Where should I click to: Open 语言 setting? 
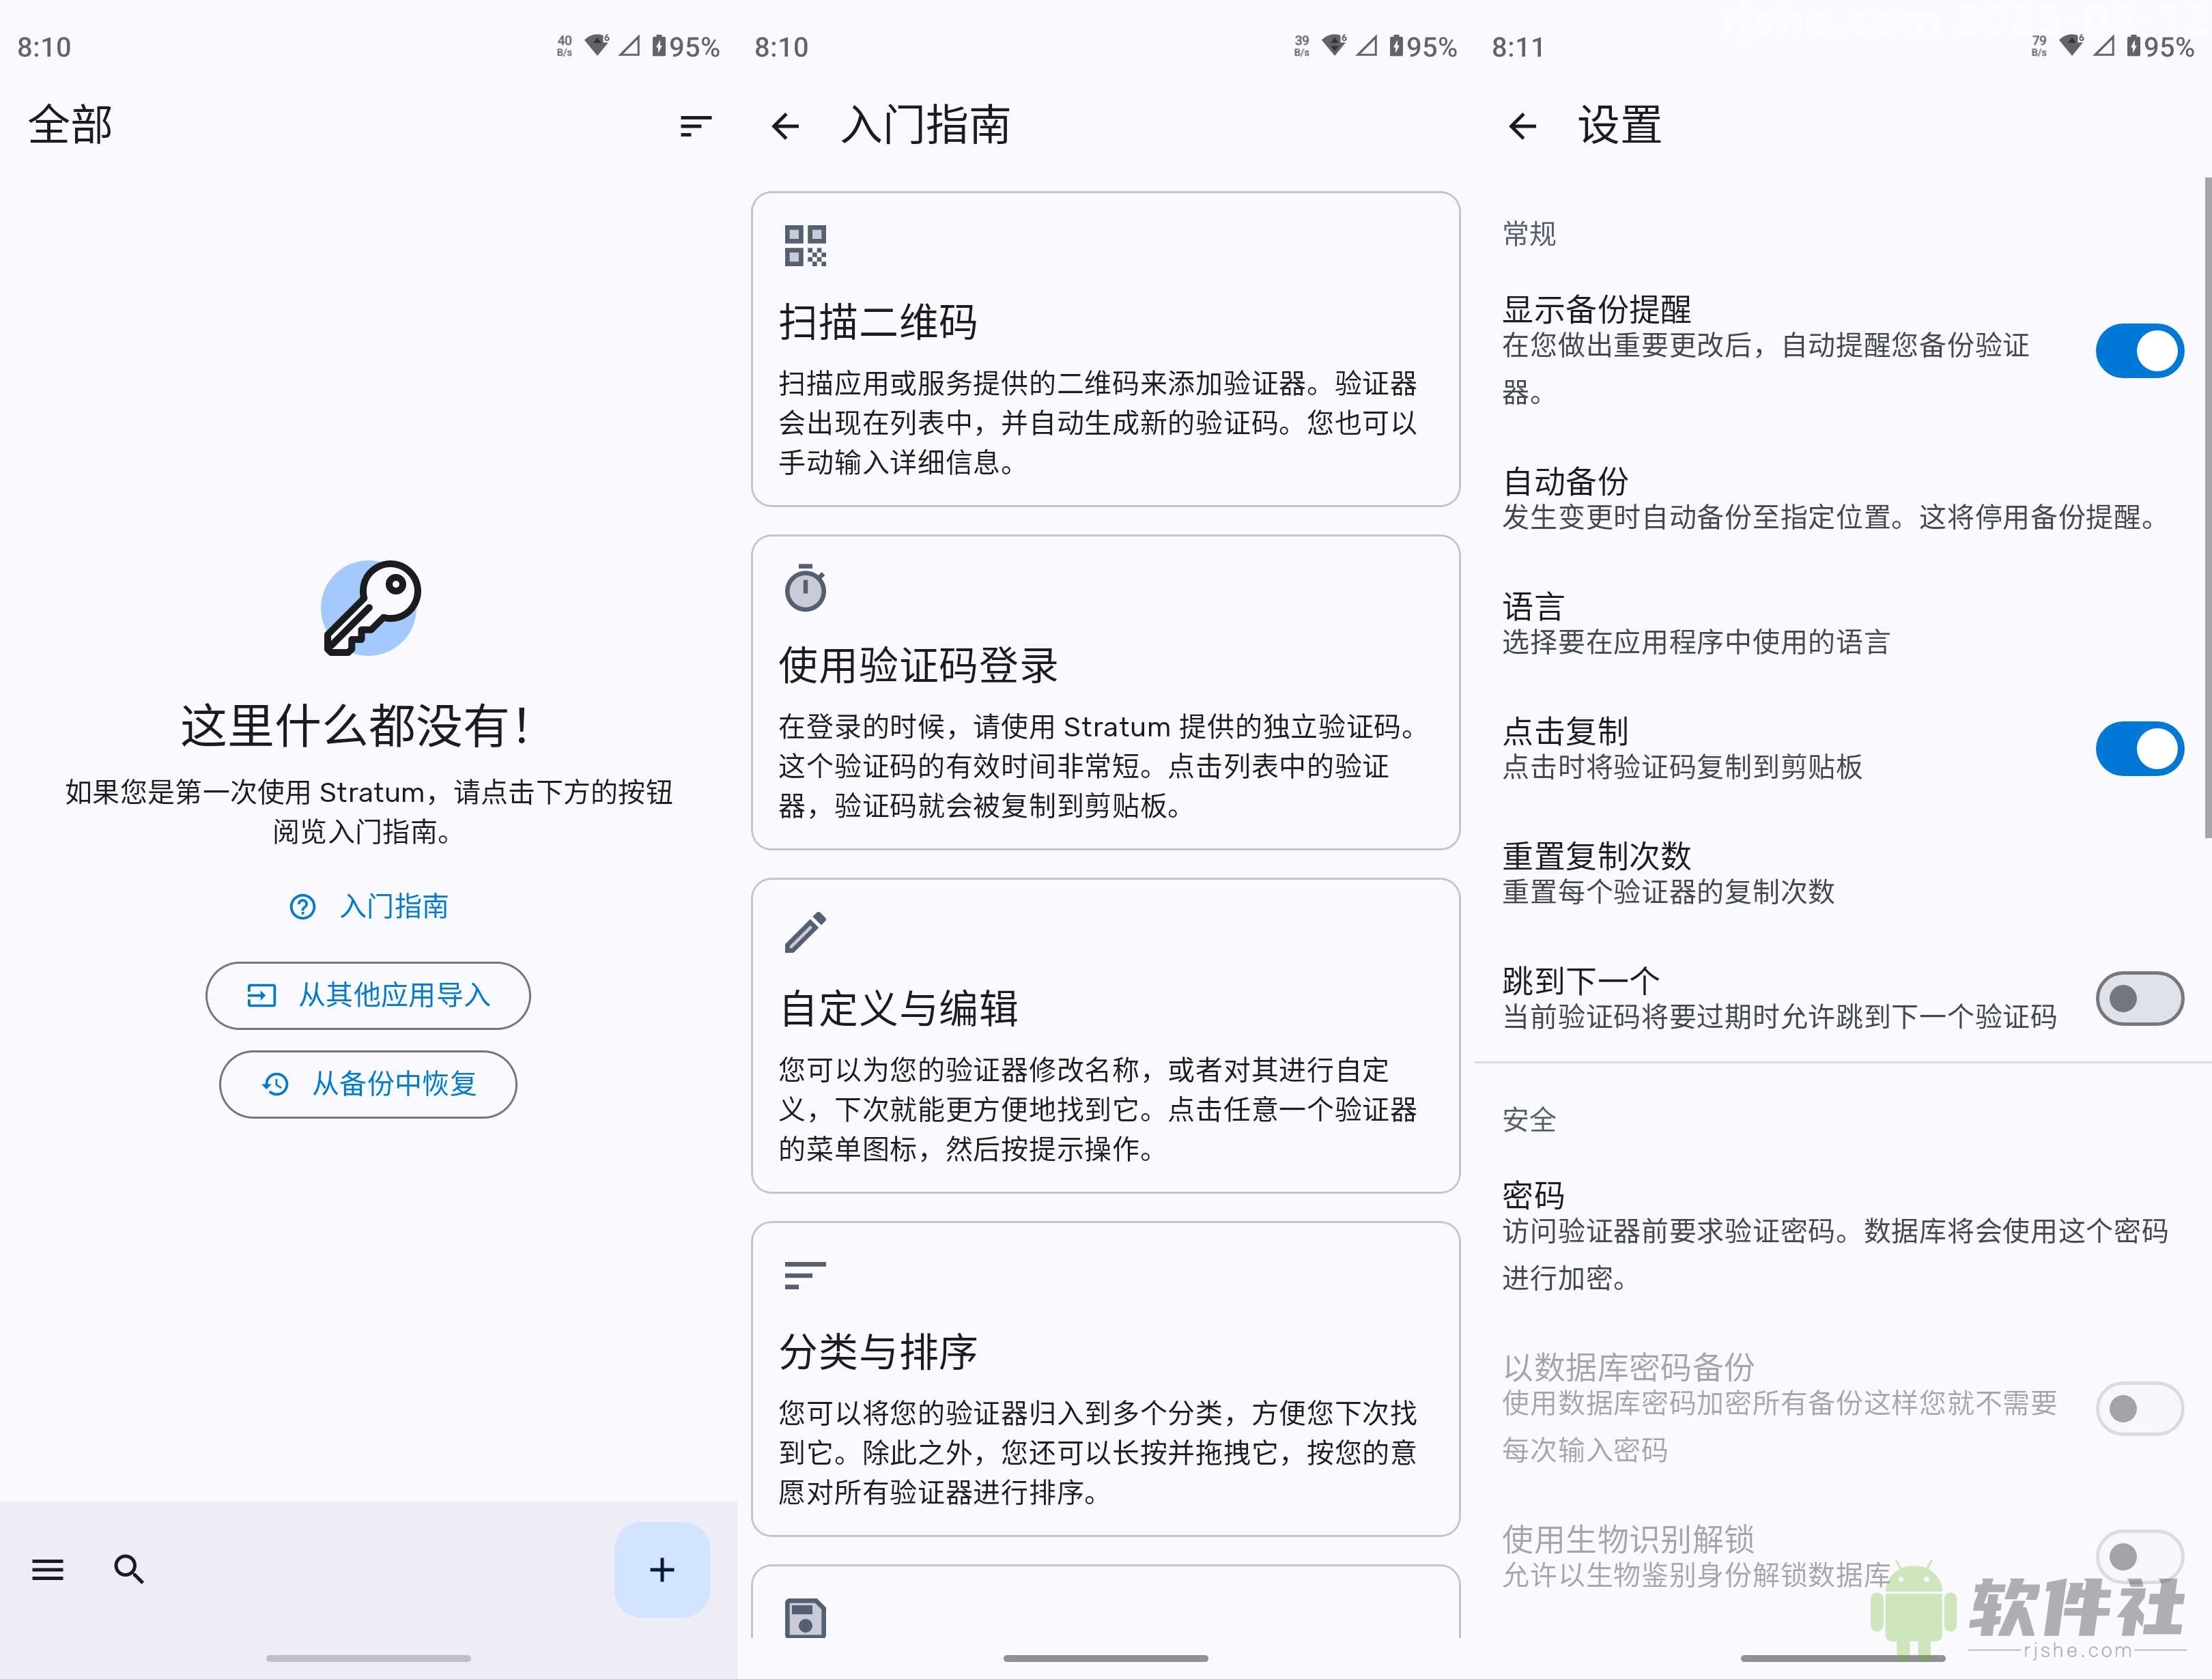tap(1842, 623)
